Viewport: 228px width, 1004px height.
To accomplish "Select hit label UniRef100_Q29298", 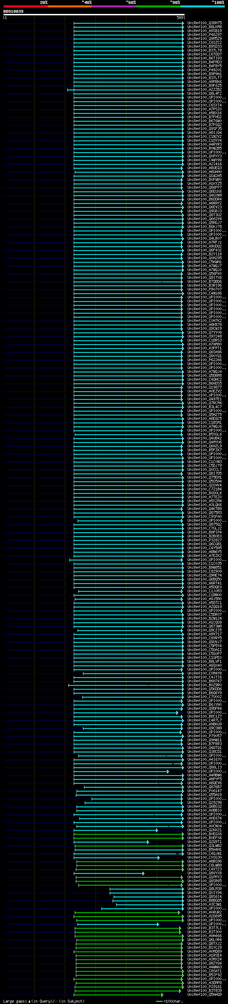I will pos(204,802).
